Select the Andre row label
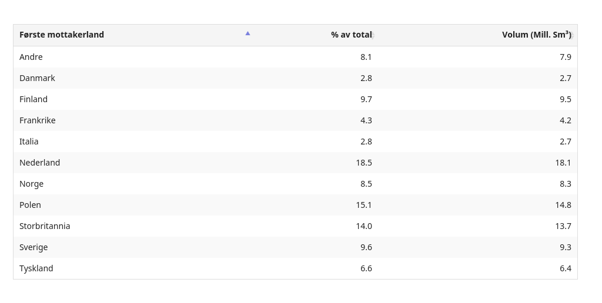602x303 pixels. [31, 57]
